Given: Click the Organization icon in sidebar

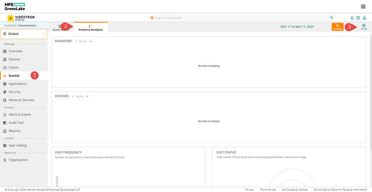Looking at the screenshot, I should coord(5,160).
